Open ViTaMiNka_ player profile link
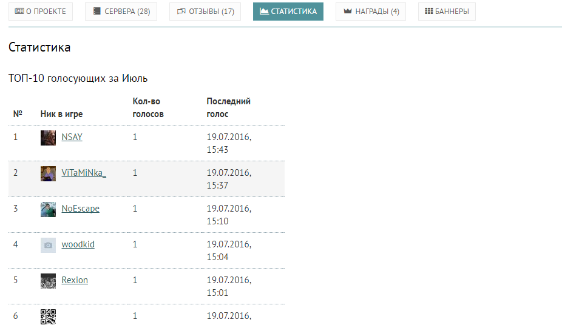Viewport: 562px width, 325px height. pyautogui.click(x=84, y=173)
